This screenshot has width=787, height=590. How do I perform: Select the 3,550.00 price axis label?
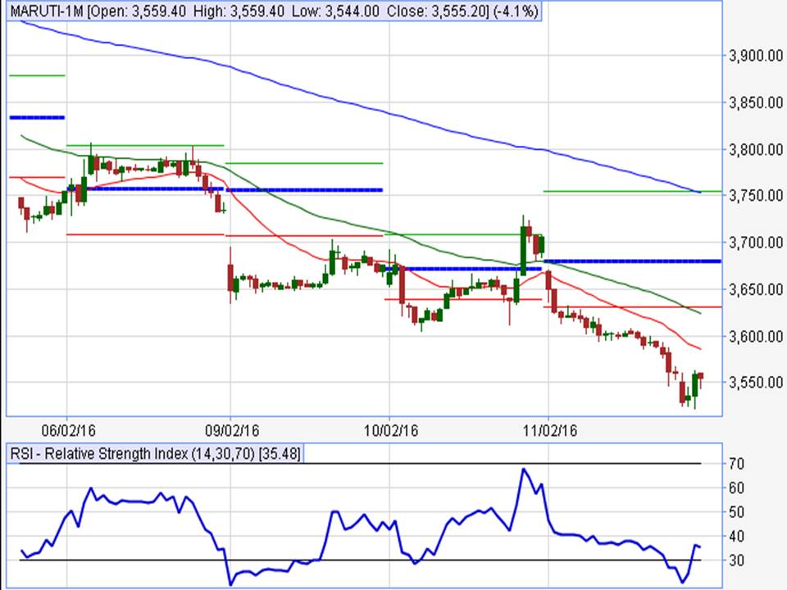[756, 383]
